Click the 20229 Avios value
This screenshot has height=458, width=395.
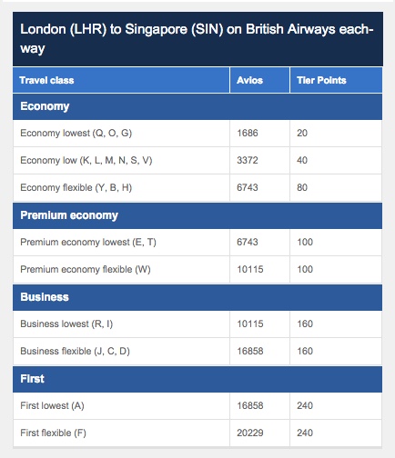pos(250,433)
